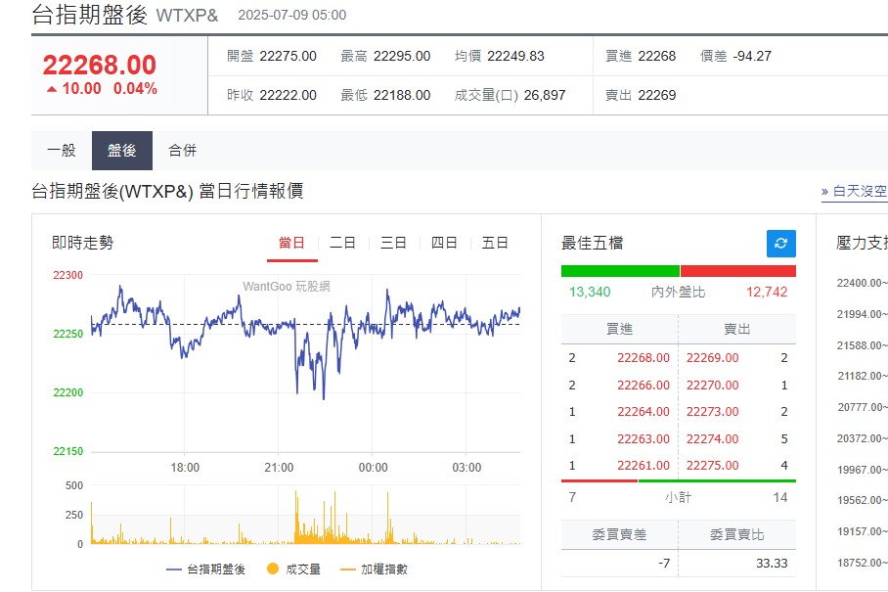Click the 買進 column header
888x592 pixels.
[x=620, y=329]
